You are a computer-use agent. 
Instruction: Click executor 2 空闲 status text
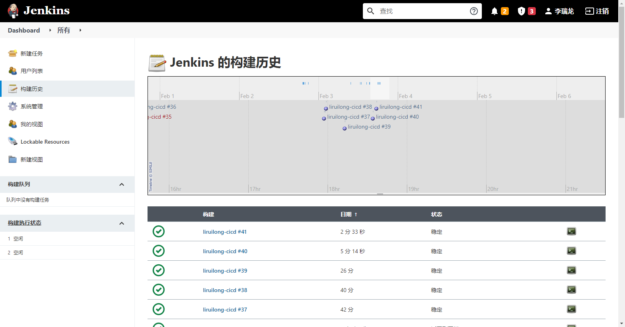pyautogui.click(x=18, y=253)
